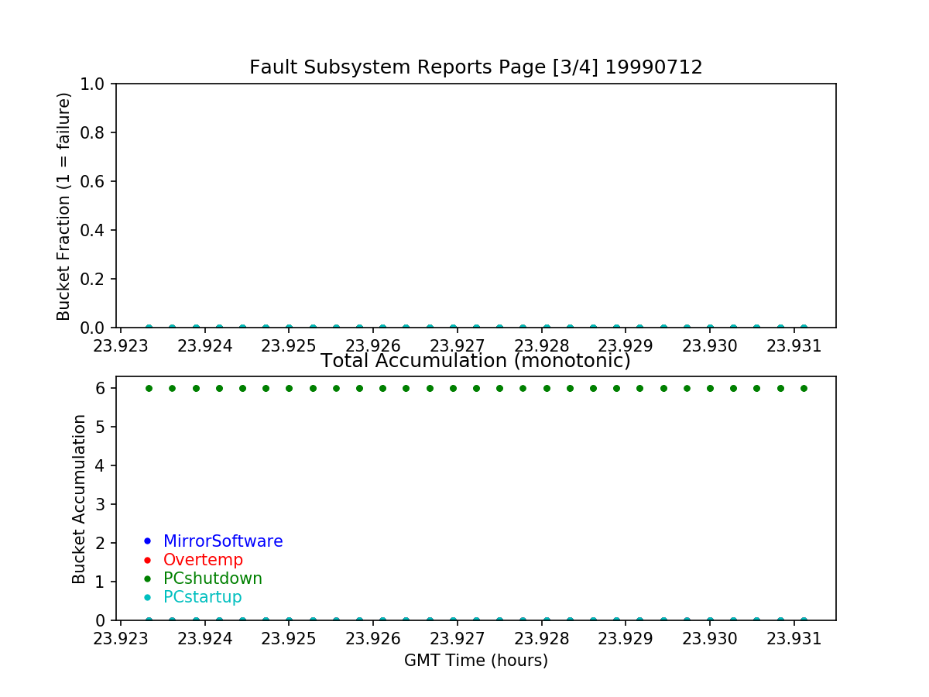
Task: Click the 6 tick on lower y-axis
Action: click(x=102, y=388)
